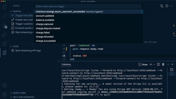Image resolution: width=176 pixels, height=99 pixels.
Task: Open the Accounts icon in activity bar
Action: 4,85
